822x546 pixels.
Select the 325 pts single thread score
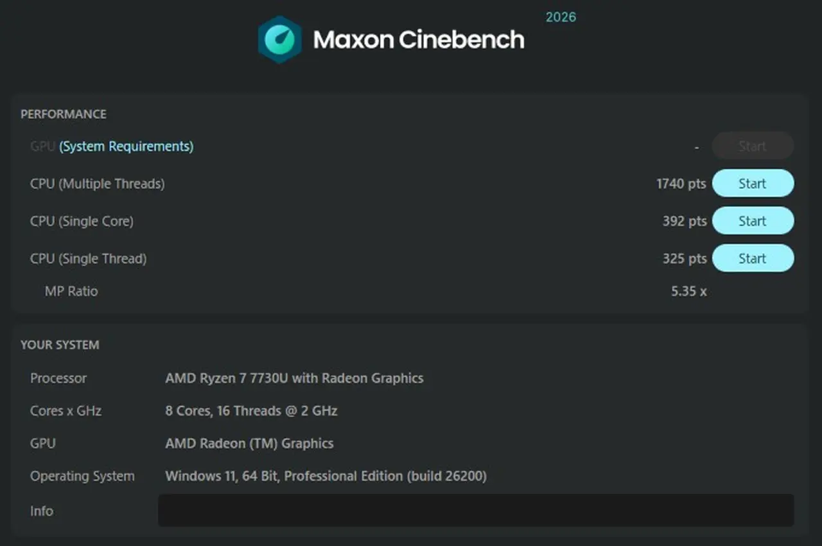click(684, 258)
